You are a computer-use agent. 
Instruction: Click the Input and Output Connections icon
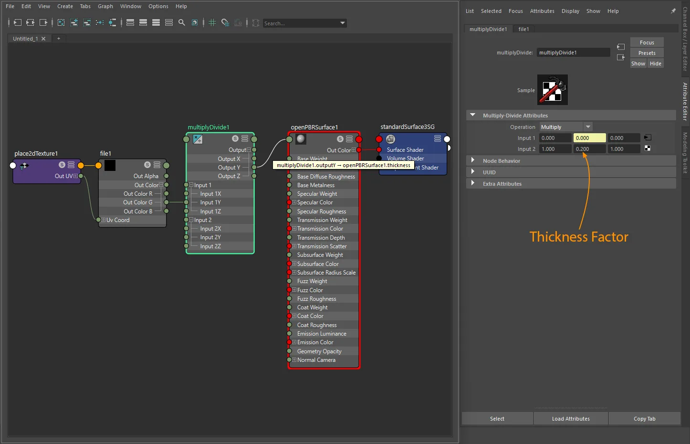click(30, 22)
